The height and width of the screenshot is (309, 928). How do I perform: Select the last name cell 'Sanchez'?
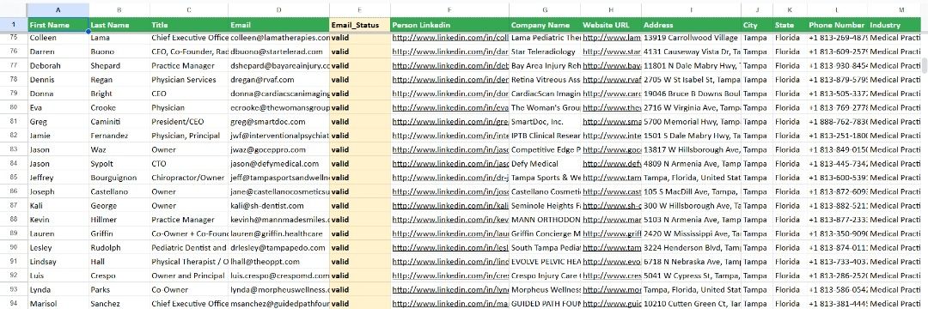(x=119, y=304)
